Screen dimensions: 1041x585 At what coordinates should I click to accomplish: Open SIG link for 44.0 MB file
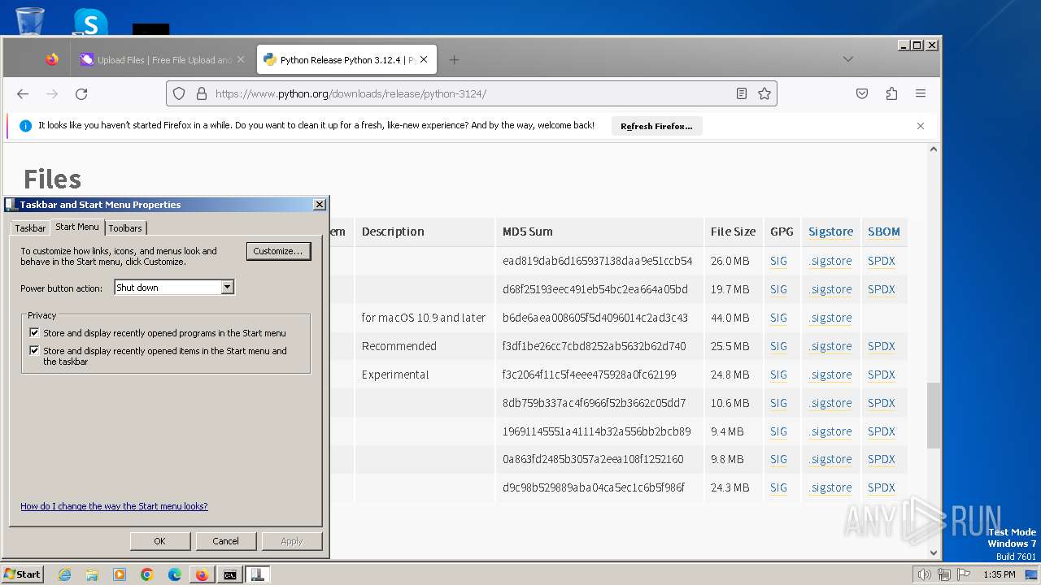tap(778, 318)
